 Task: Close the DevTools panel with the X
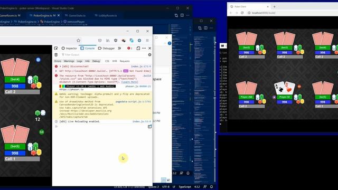150,48
